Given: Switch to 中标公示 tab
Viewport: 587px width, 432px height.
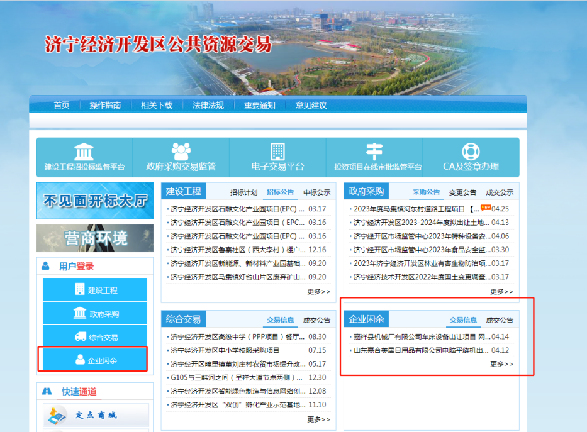Looking at the screenshot, I should point(316,192).
